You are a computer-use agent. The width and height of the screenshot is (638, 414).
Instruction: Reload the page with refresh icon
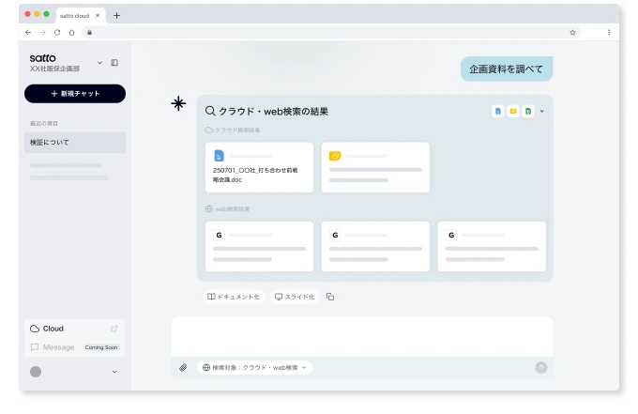click(x=57, y=32)
